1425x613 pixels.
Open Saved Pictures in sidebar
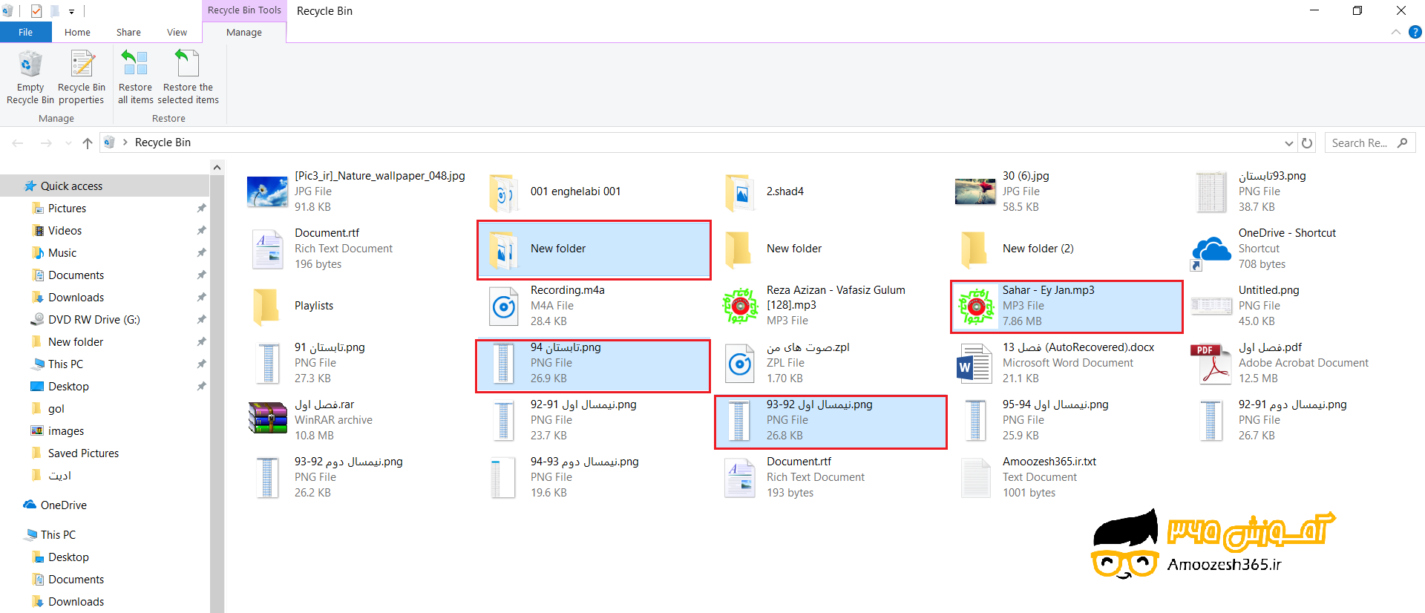pos(83,453)
